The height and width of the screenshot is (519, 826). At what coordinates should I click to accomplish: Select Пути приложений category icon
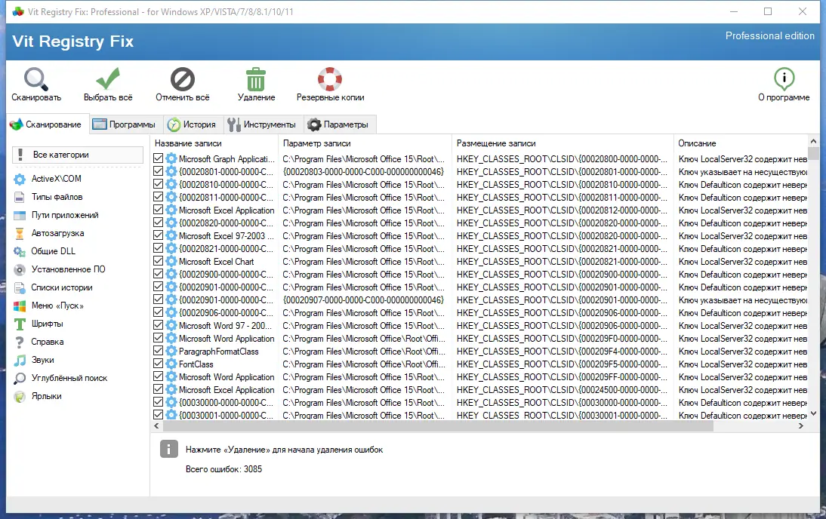pyautogui.click(x=20, y=215)
